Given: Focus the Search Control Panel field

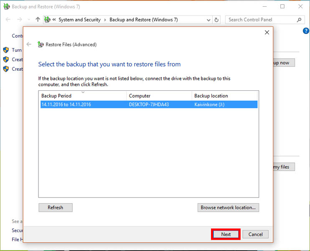Looking at the screenshot, I should pyautogui.click(x=261, y=20).
